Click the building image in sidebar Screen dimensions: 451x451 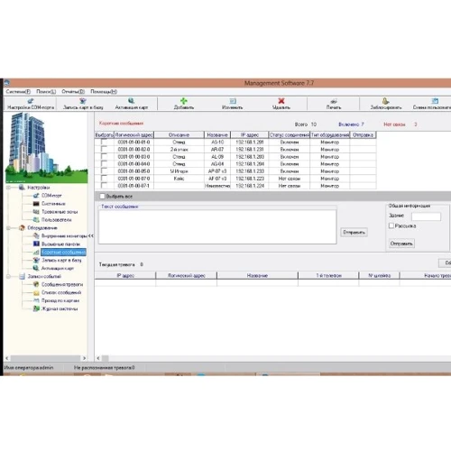(47, 147)
